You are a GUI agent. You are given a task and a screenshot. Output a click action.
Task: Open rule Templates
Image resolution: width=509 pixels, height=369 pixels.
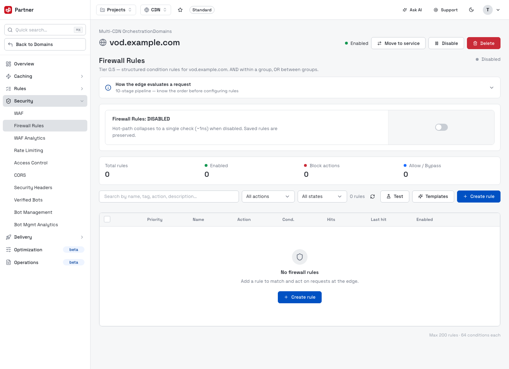(x=433, y=197)
